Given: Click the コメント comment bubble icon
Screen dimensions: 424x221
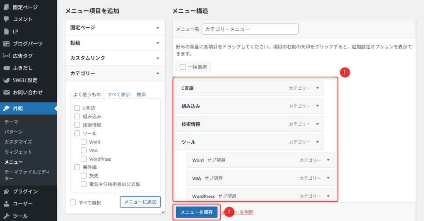Looking at the screenshot, I should [x=6, y=19].
